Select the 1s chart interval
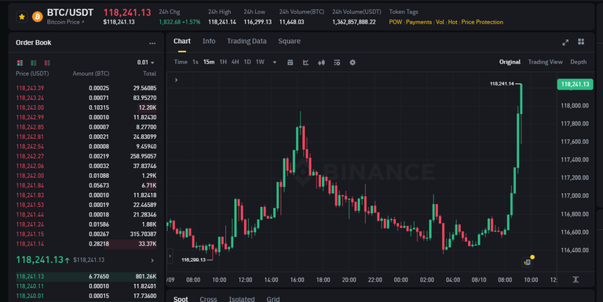Screen dimensions: 603x302 click(x=196, y=62)
